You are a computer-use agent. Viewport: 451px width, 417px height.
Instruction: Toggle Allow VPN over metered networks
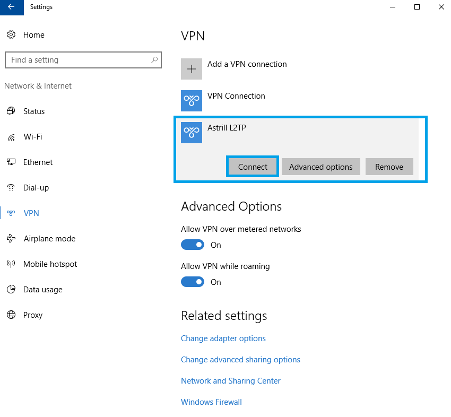tap(193, 245)
